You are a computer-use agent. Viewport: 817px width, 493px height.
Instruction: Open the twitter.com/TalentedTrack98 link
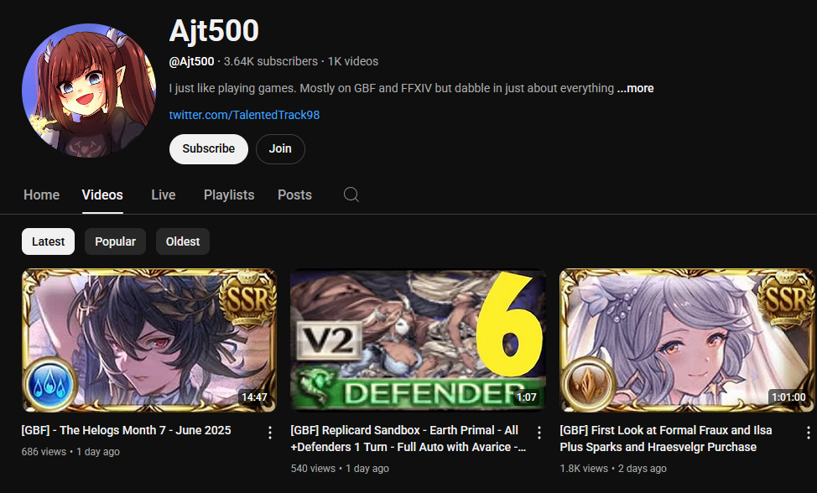244,115
